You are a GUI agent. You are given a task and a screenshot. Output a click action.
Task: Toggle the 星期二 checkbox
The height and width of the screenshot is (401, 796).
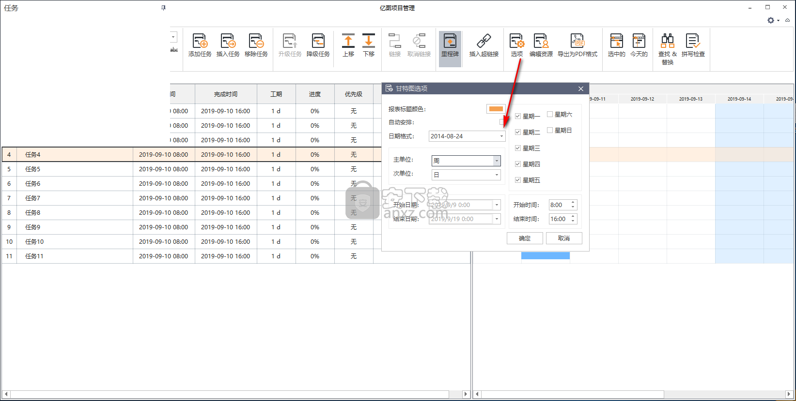pyautogui.click(x=518, y=132)
